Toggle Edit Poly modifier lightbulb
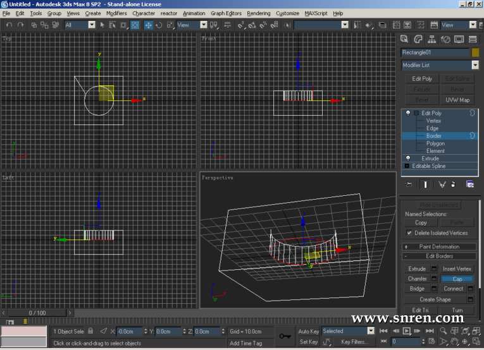Viewport: 484px width, 350px height. pos(407,113)
